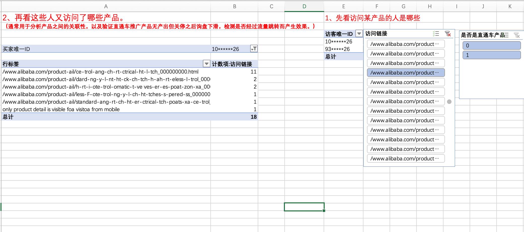Select the dard-ng-y-l-nt-ht-ck link row
524x232 pixels.
pos(106,79)
